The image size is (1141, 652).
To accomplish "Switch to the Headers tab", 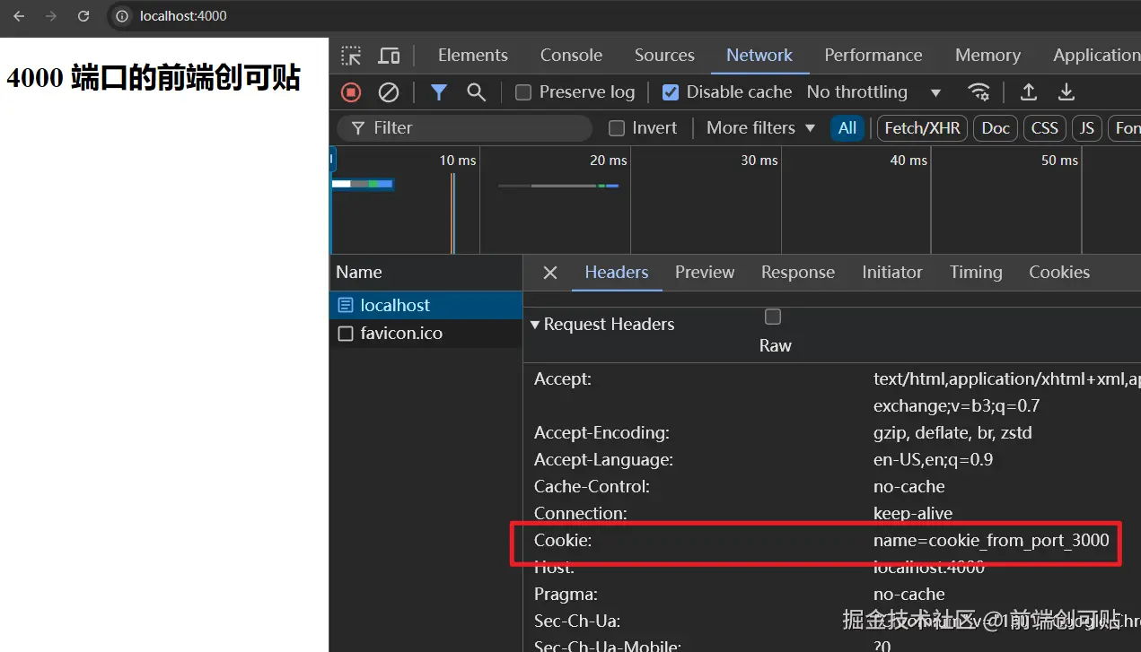I will pyautogui.click(x=617, y=273).
